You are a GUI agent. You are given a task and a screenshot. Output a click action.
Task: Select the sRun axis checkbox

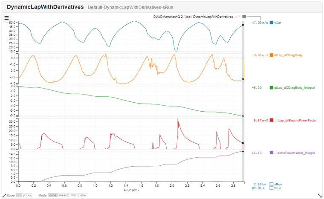[x=272, y=184]
